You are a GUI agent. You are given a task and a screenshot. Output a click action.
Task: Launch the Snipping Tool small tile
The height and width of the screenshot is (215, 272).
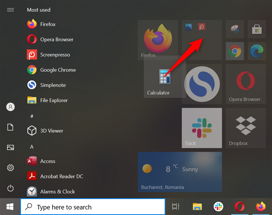[x=235, y=29]
